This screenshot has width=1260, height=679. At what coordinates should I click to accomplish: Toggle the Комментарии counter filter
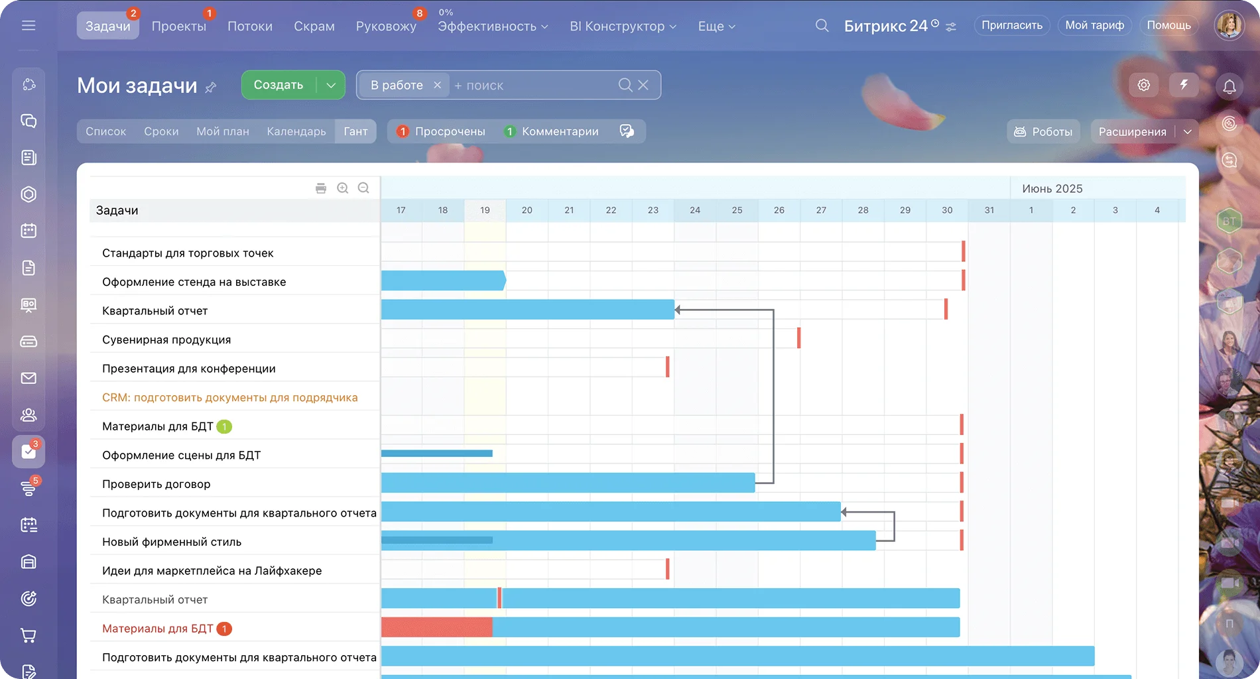pyautogui.click(x=551, y=131)
